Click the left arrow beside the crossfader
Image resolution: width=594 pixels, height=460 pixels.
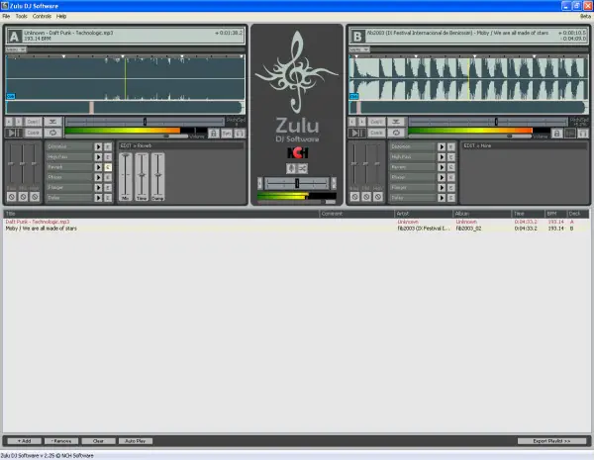coord(259,184)
